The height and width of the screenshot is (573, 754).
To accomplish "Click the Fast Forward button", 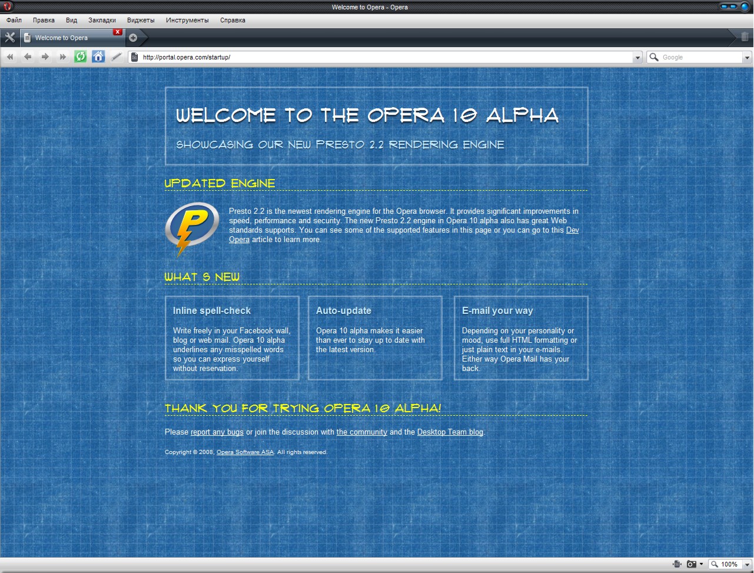I will (63, 57).
